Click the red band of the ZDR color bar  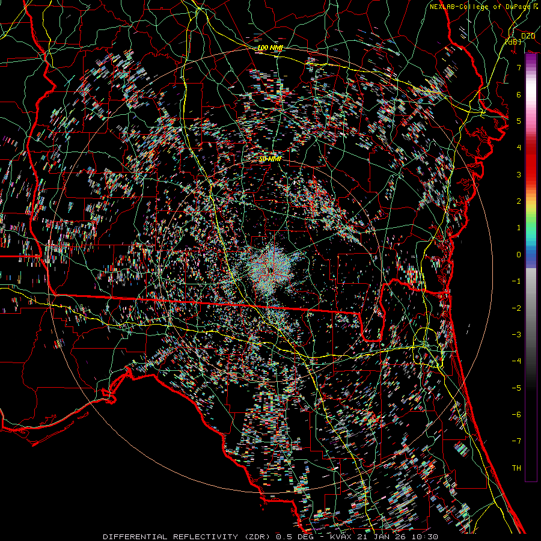(531, 162)
